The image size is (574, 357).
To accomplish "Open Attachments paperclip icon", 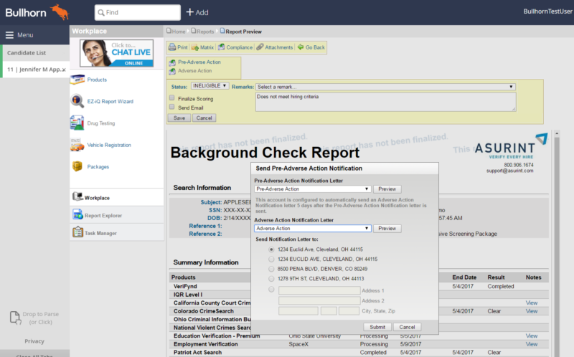I will 260,47.
